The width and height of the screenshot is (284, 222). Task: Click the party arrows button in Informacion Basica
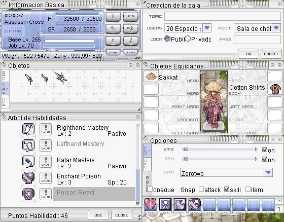click(x=131, y=28)
